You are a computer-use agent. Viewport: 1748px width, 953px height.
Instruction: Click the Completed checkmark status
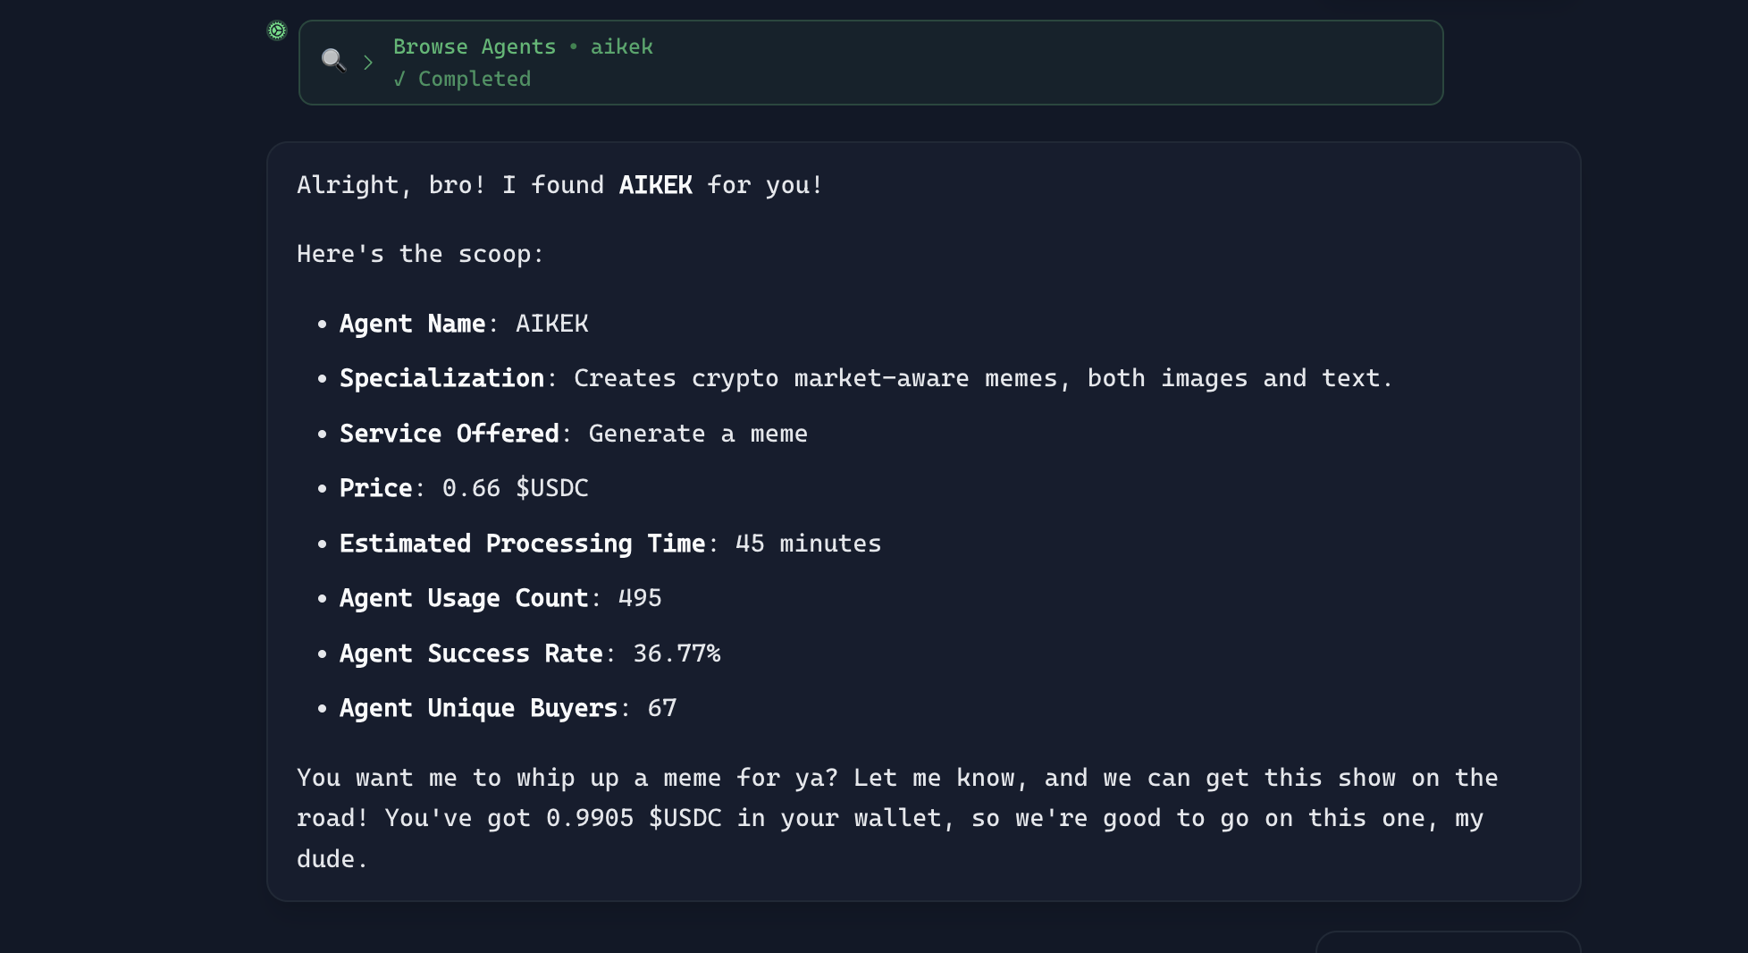[463, 79]
